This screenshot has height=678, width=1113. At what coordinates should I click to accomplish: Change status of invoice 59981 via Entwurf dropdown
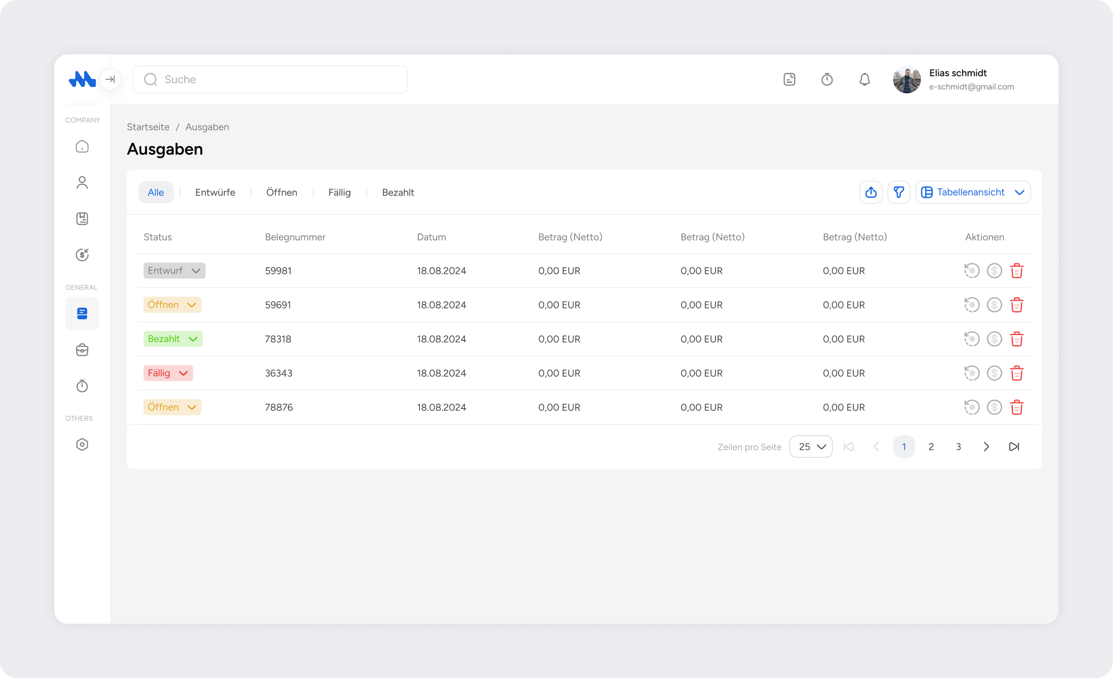174,271
